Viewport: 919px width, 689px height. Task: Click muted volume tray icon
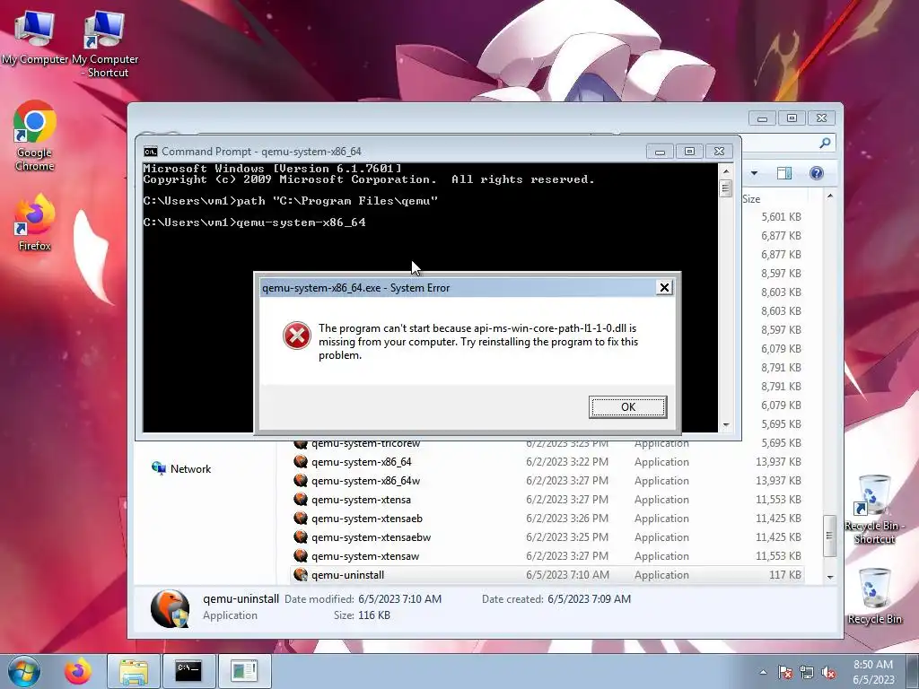828,673
